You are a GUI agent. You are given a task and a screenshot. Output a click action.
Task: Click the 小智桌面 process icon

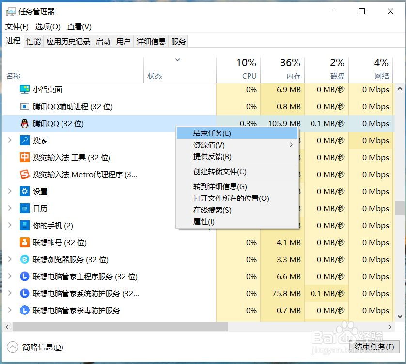tap(25, 89)
